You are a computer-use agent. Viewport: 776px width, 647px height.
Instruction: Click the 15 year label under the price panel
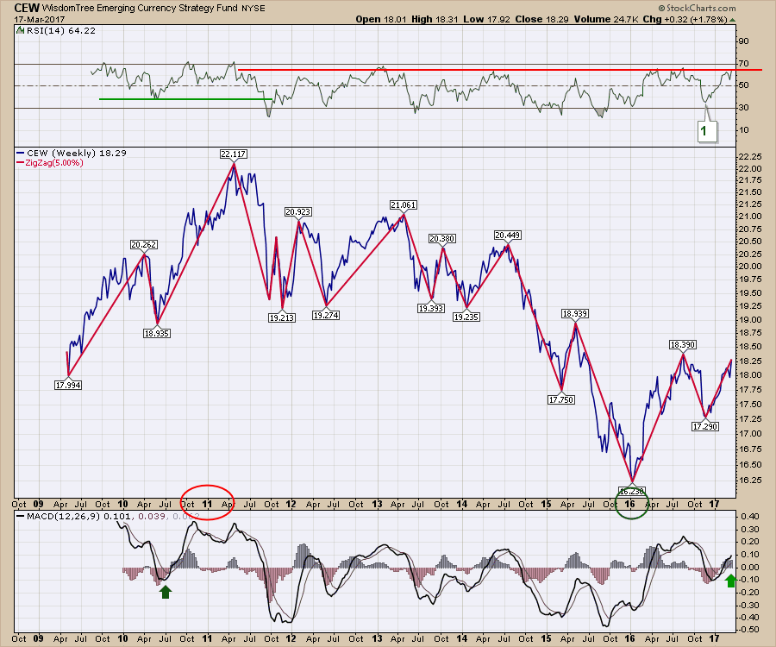coord(546,505)
